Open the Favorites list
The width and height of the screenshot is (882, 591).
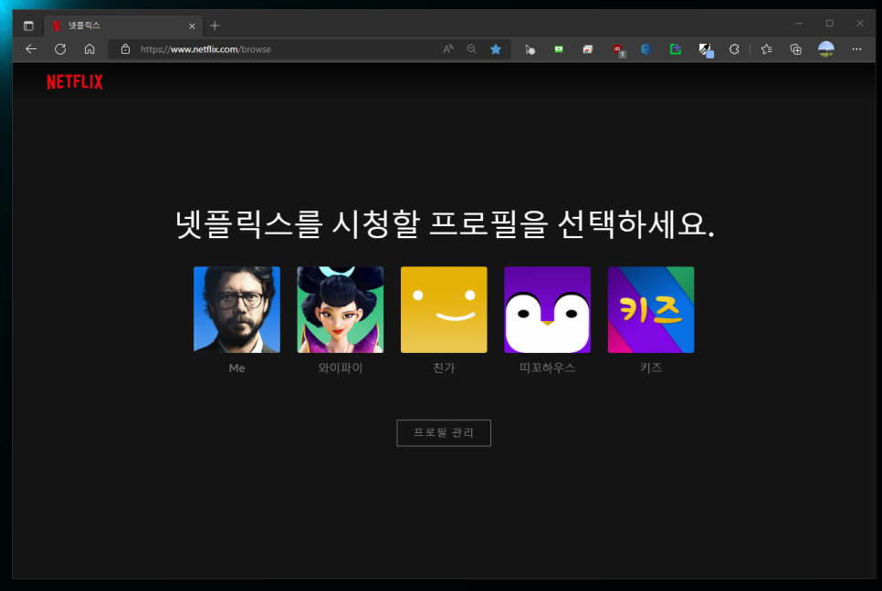pyautogui.click(x=766, y=49)
